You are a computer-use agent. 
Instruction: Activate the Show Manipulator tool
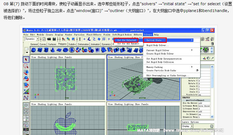tap(26, 91)
